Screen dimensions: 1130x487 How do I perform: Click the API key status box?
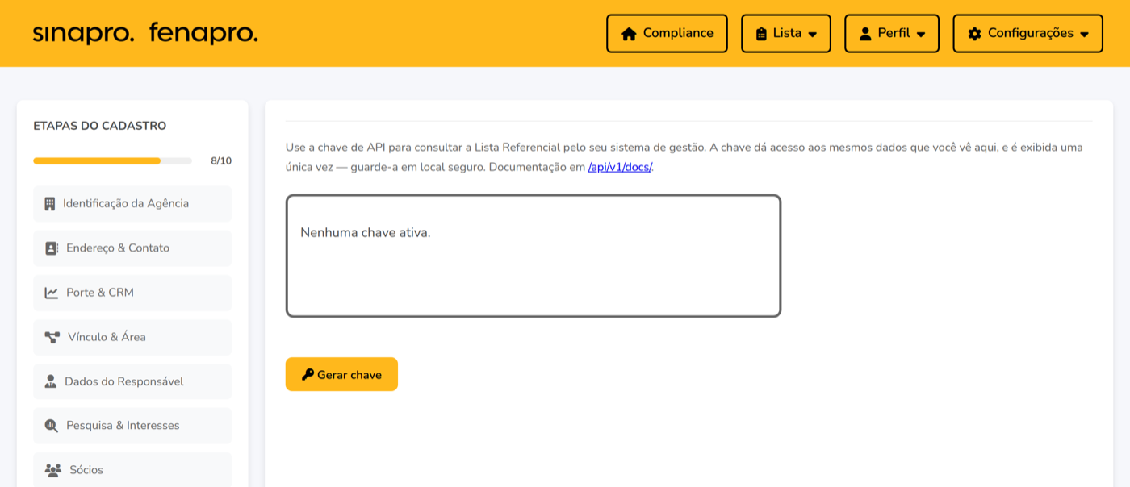click(534, 256)
